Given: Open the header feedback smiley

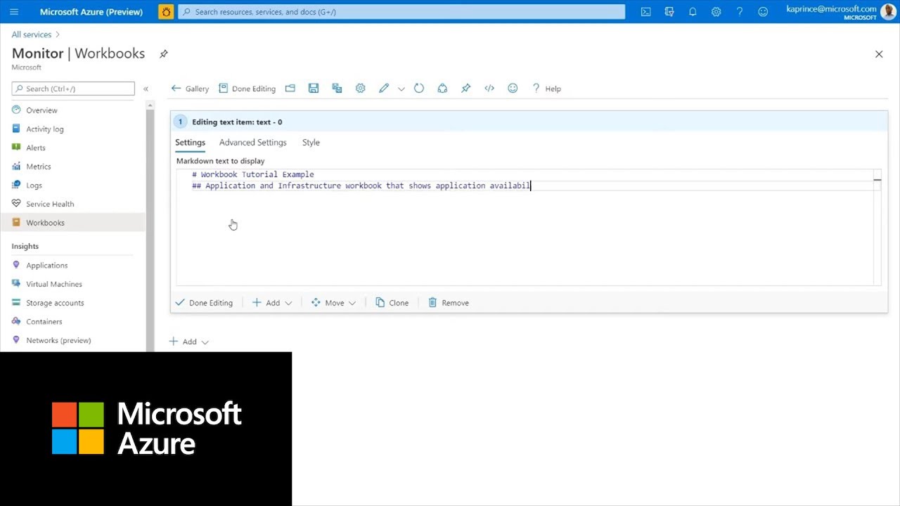Looking at the screenshot, I should (x=763, y=11).
